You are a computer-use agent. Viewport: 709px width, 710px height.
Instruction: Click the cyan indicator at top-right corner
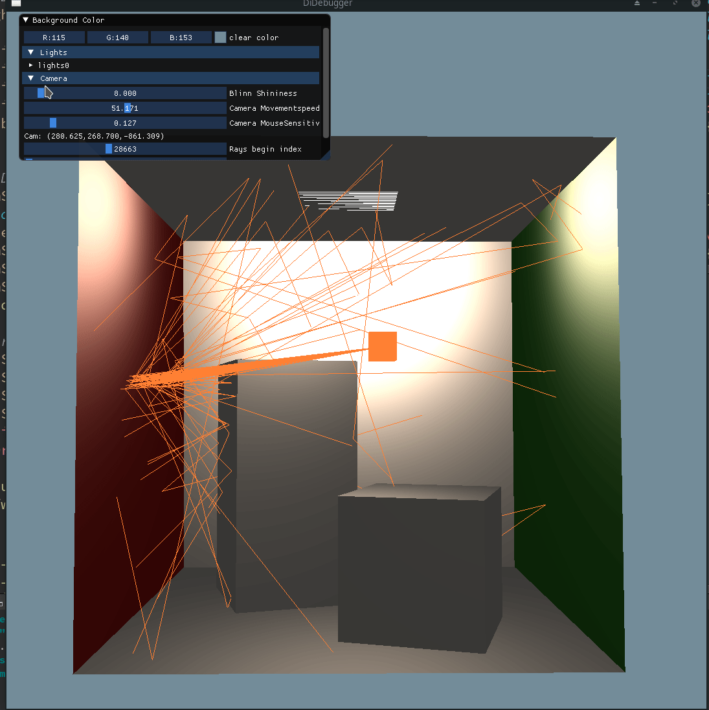pos(707,2)
